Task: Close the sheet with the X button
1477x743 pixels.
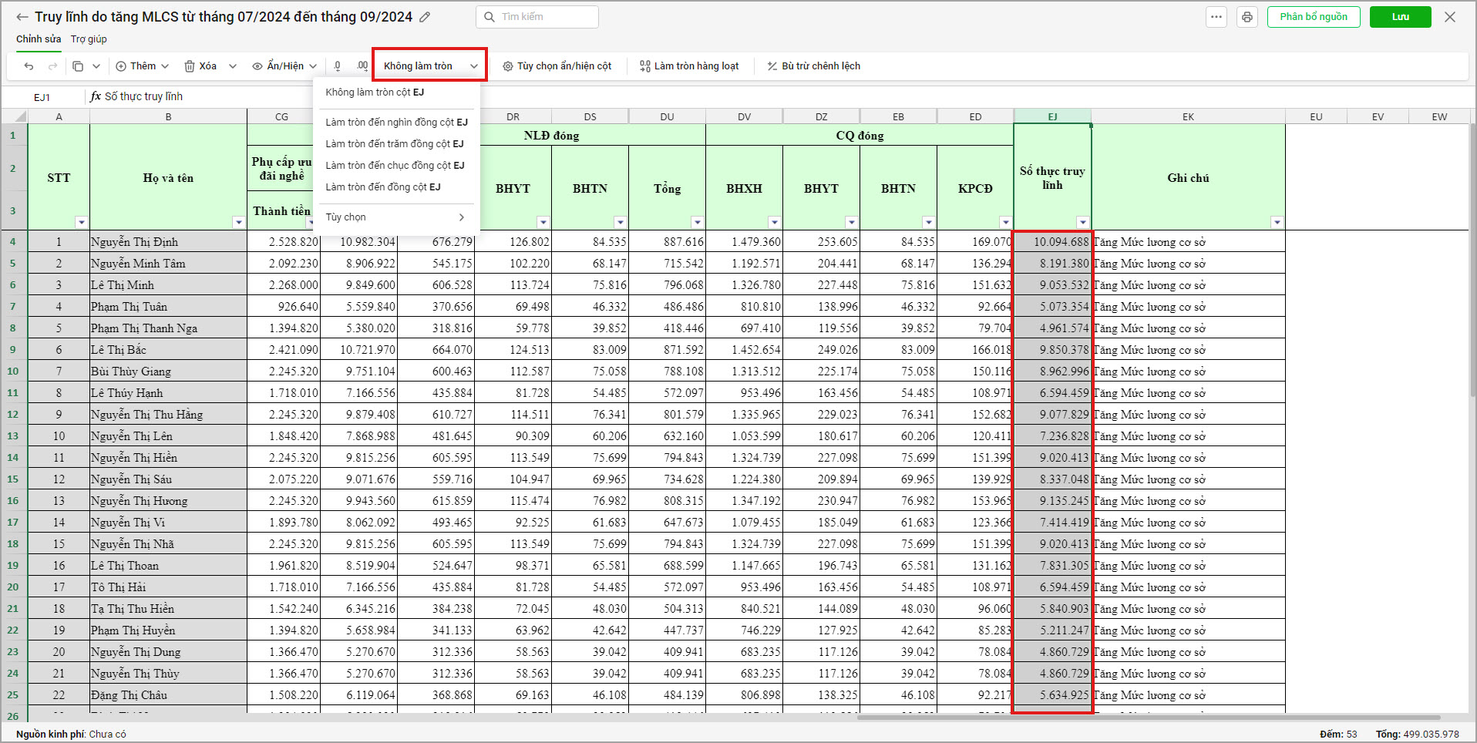Action: coord(1450,17)
